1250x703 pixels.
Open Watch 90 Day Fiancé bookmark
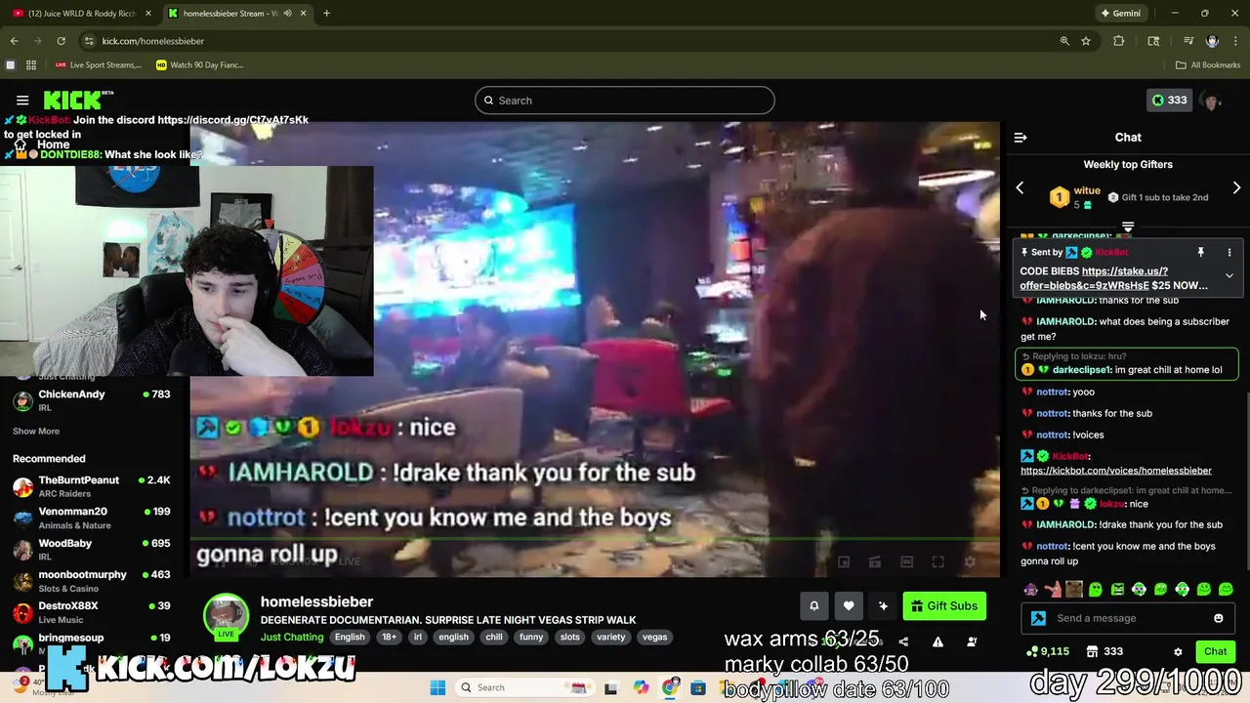click(x=200, y=65)
